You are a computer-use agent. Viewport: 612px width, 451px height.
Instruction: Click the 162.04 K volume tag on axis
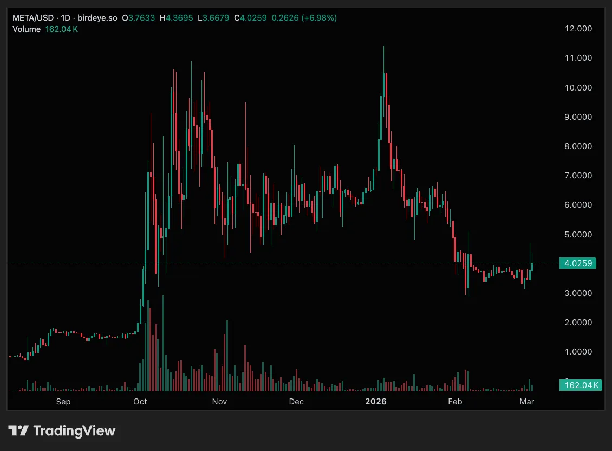[x=580, y=385]
